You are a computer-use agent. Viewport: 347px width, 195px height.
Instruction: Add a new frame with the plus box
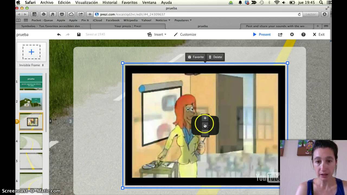31,52
